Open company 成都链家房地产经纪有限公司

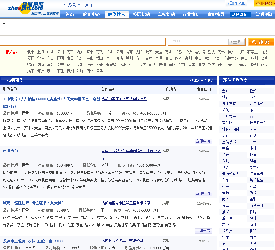pos(124,99)
